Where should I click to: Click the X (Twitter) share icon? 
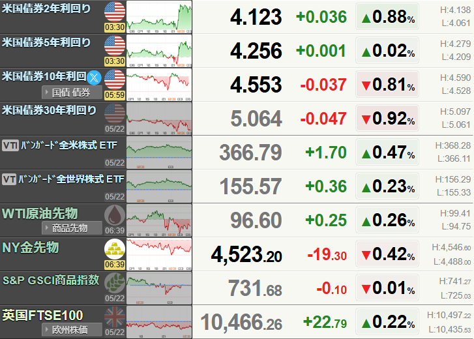(x=94, y=78)
